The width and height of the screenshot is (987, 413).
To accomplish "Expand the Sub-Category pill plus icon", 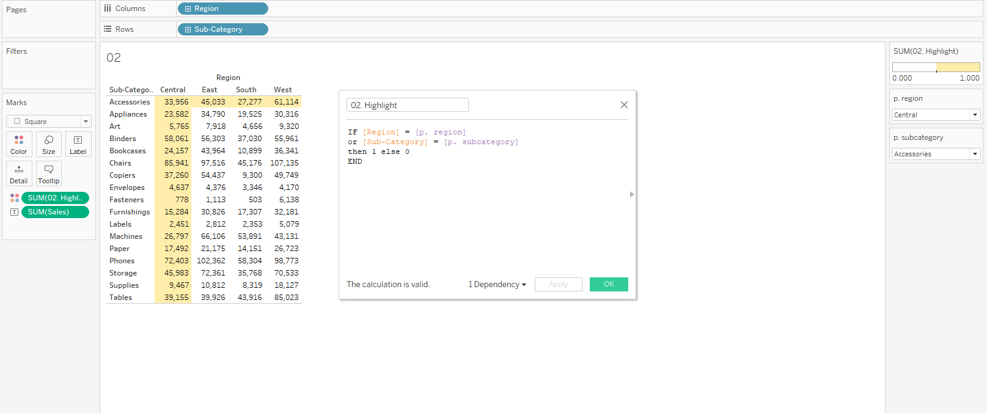I will (x=188, y=29).
